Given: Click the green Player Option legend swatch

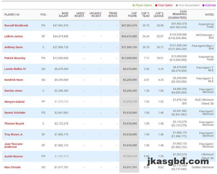Looking at the screenshot, I should (133, 5).
